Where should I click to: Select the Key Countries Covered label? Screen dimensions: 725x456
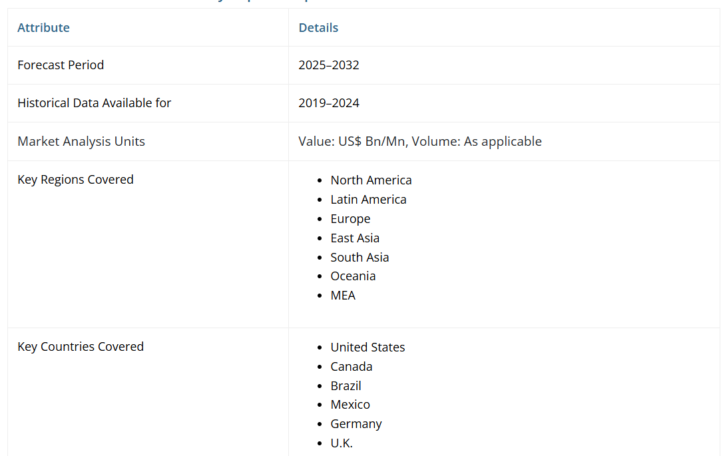(81, 346)
